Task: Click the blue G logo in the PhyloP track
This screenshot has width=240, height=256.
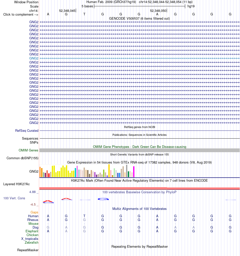Action: 103,199
